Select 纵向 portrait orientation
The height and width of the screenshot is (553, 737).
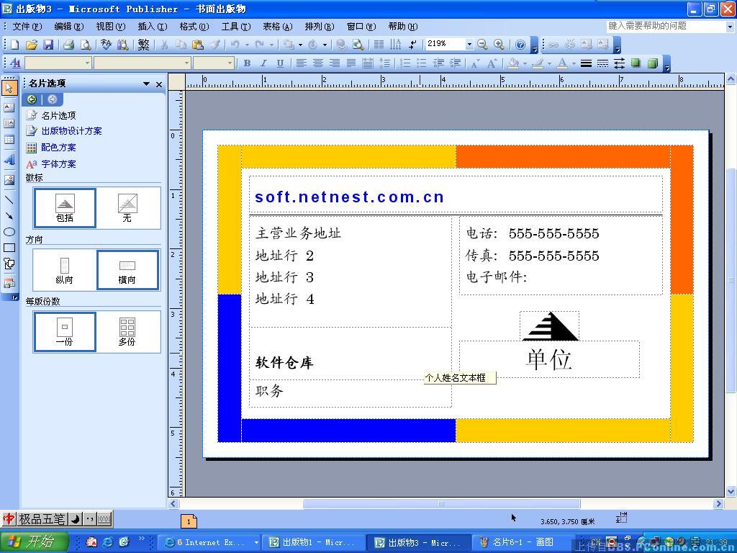(x=65, y=271)
